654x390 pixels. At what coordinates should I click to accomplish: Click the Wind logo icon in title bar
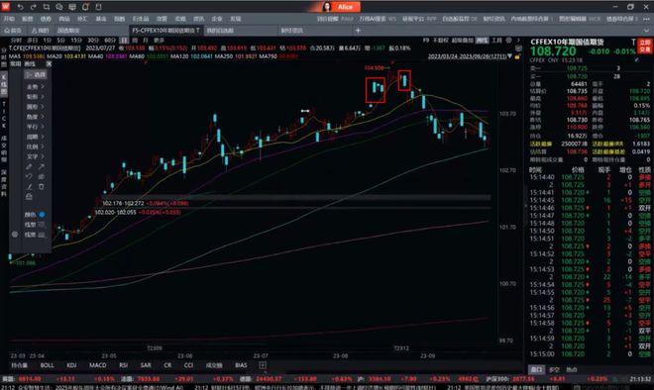pos(6,7)
